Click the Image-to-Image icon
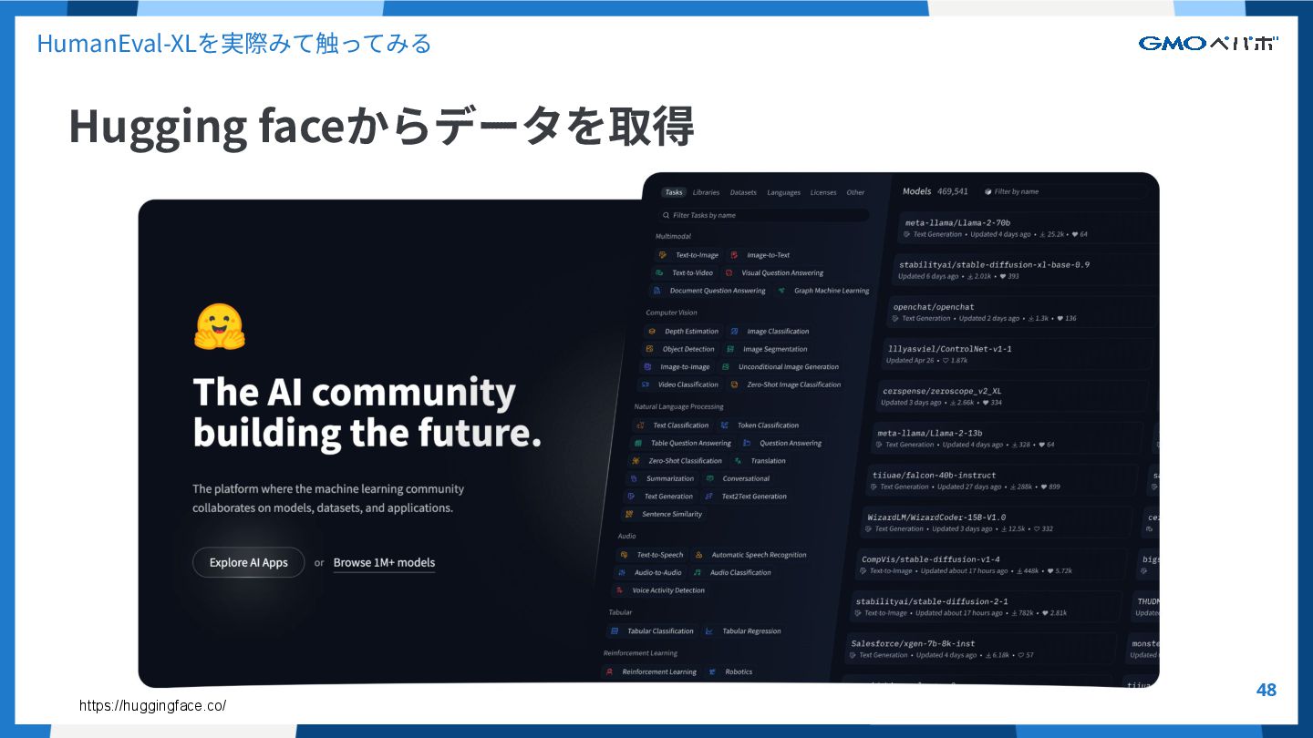This screenshot has width=1313, height=738. 646,366
